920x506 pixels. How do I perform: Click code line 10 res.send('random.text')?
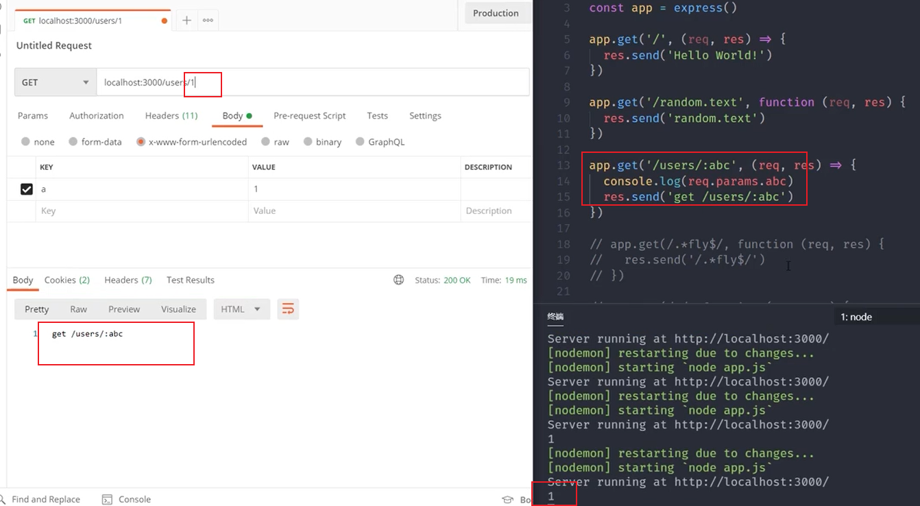[x=684, y=118]
